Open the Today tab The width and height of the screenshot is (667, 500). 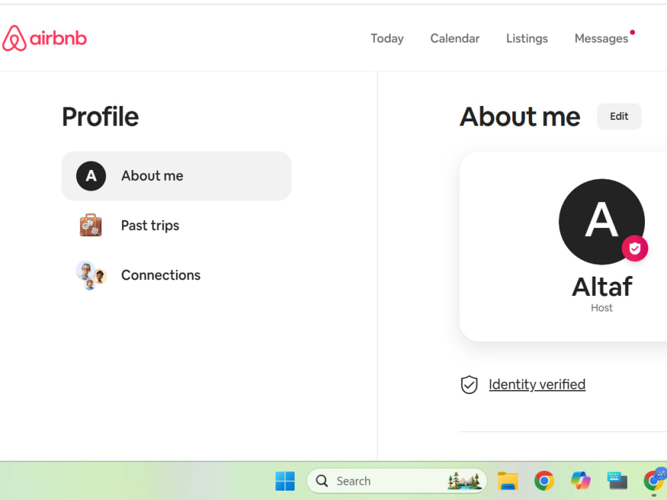click(387, 38)
